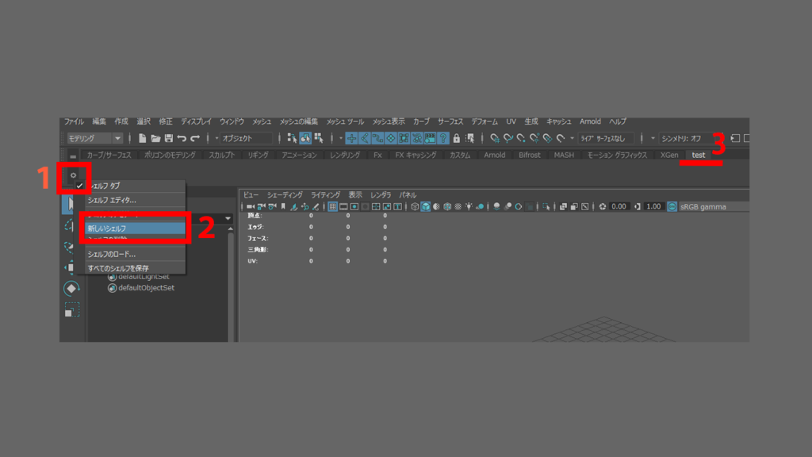Click the viewport exposure value 0.00 field
The width and height of the screenshot is (812, 457).
point(619,207)
